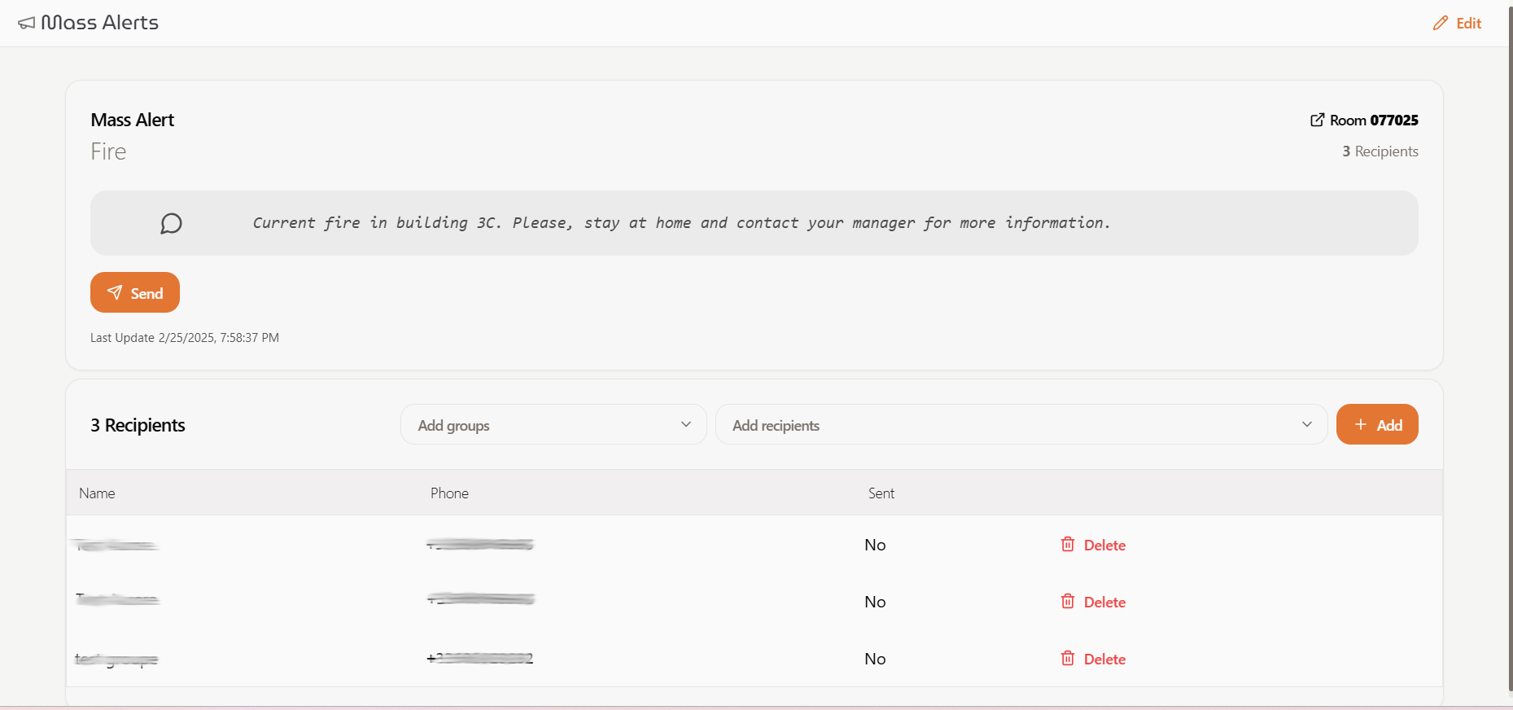Click trash icon for second recipient

coord(1068,602)
